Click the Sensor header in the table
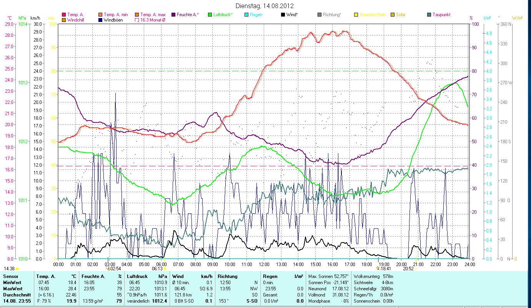This screenshot has height=308, width=531. coord(10,276)
